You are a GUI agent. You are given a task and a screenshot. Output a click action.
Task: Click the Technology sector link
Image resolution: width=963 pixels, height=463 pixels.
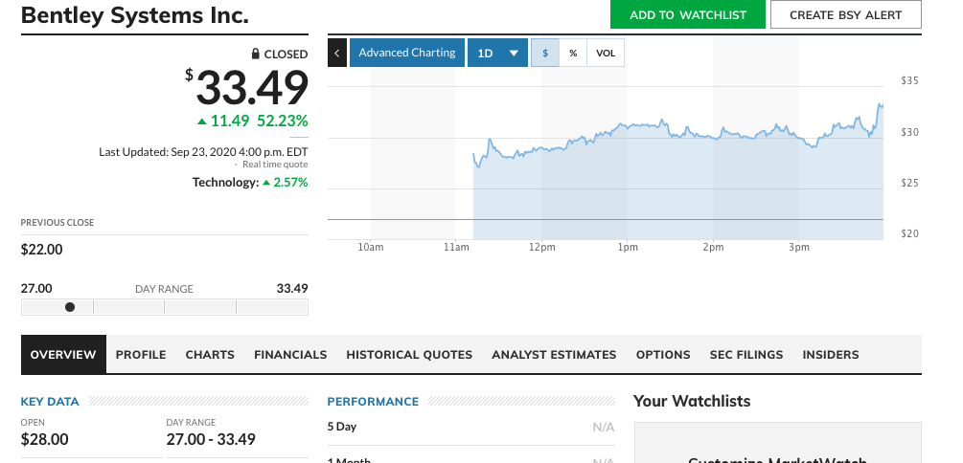[x=225, y=182]
